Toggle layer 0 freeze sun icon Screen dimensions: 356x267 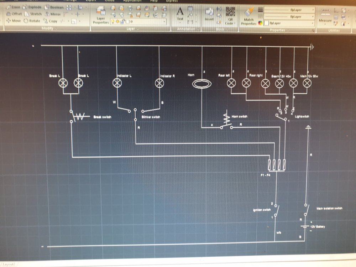[117, 22]
